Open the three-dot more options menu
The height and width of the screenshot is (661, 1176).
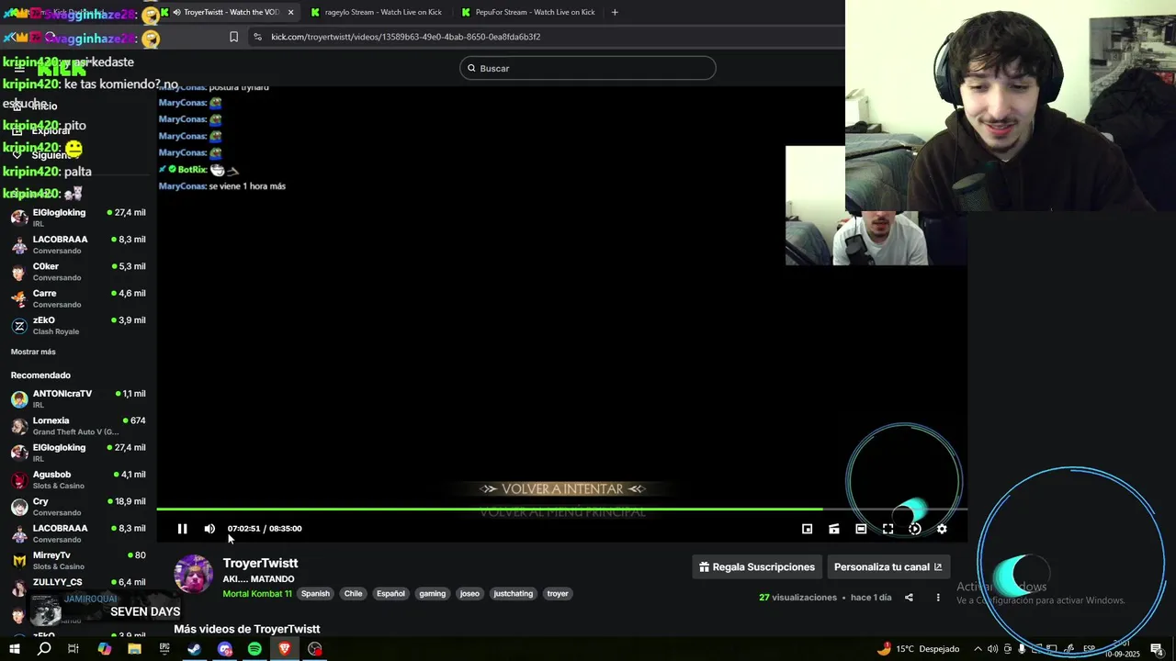pyautogui.click(x=938, y=598)
